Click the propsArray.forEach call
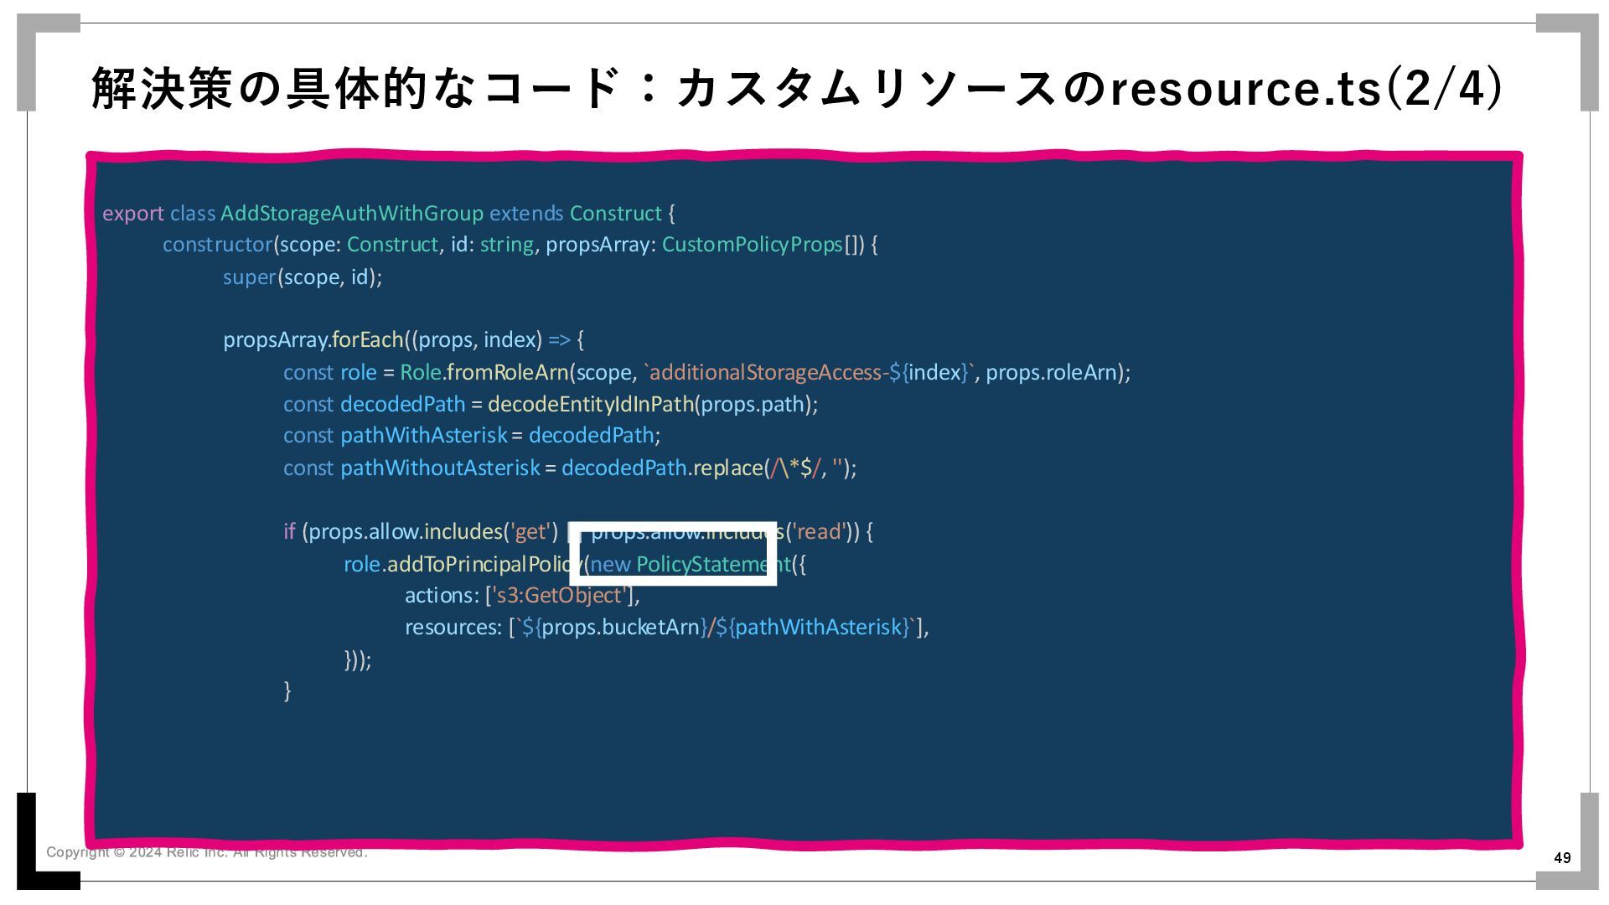 tap(313, 340)
